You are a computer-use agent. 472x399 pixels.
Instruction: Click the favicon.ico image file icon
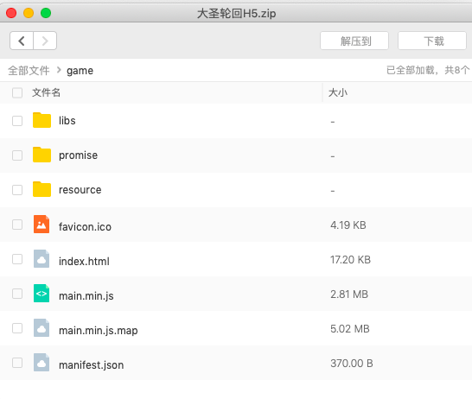[41, 225]
